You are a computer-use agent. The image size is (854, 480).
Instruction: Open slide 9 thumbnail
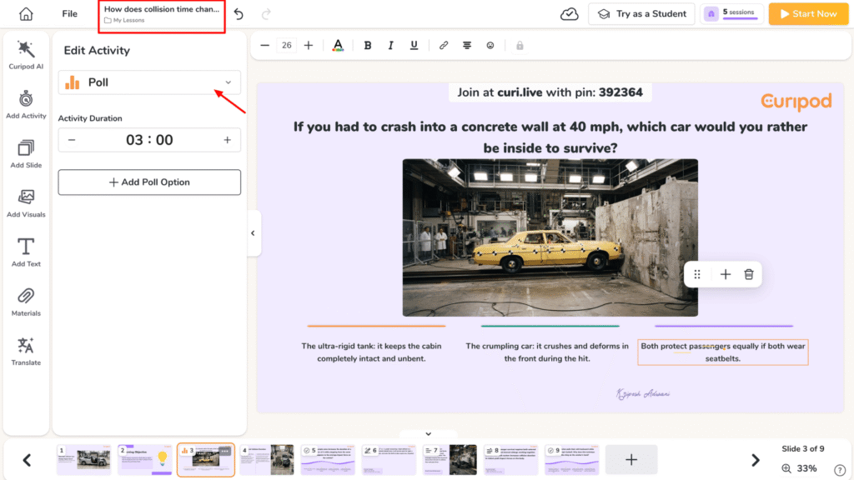tap(572, 460)
